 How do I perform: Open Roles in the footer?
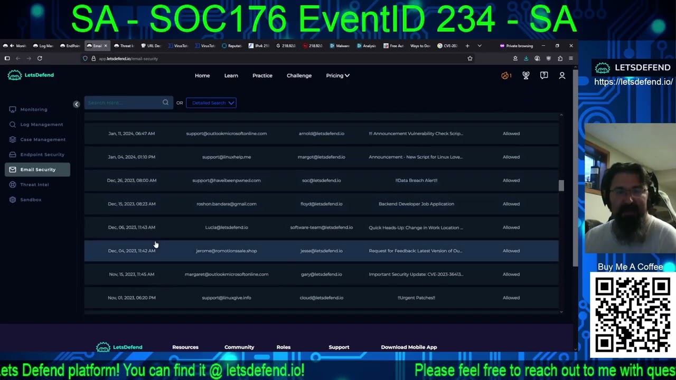[284, 347]
